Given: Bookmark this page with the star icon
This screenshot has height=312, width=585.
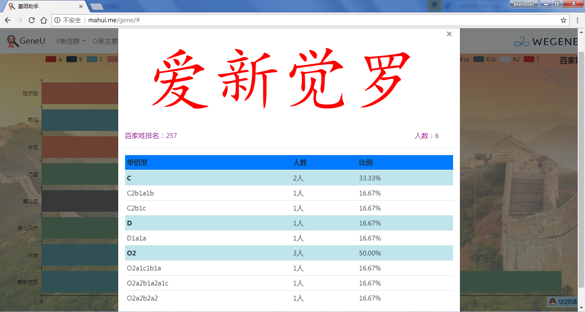Looking at the screenshot, I should pos(564,20).
